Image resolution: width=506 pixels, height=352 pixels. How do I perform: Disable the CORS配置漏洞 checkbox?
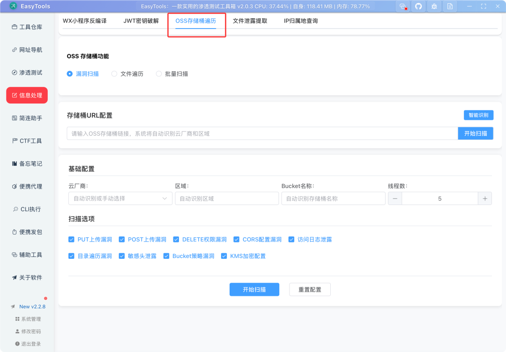pyautogui.click(x=236, y=240)
